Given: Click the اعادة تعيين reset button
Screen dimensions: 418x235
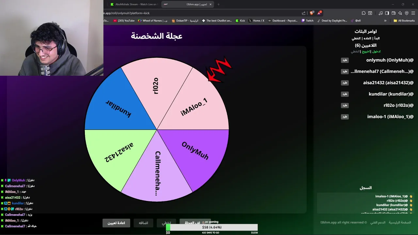Looking at the screenshot, I should click(x=116, y=223).
